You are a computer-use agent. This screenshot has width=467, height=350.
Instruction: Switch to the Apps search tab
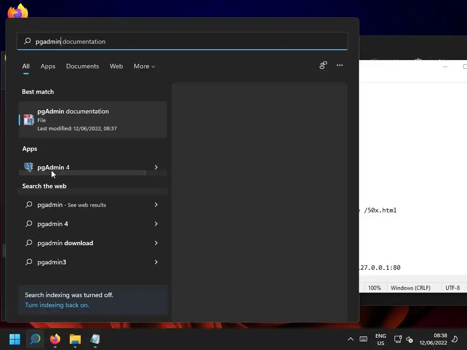(x=48, y=67)
